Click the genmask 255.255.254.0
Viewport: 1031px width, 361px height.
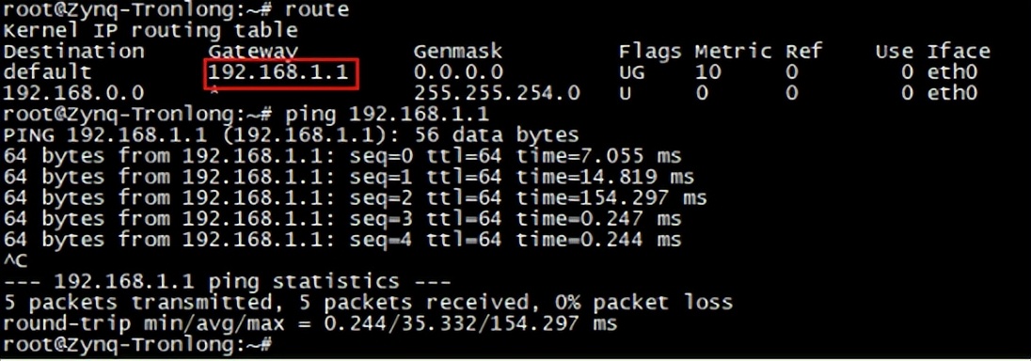(x=497, y=93)
